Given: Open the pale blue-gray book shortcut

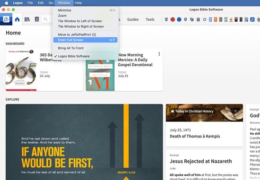Looking at the screenshot, I should (246, 19).
